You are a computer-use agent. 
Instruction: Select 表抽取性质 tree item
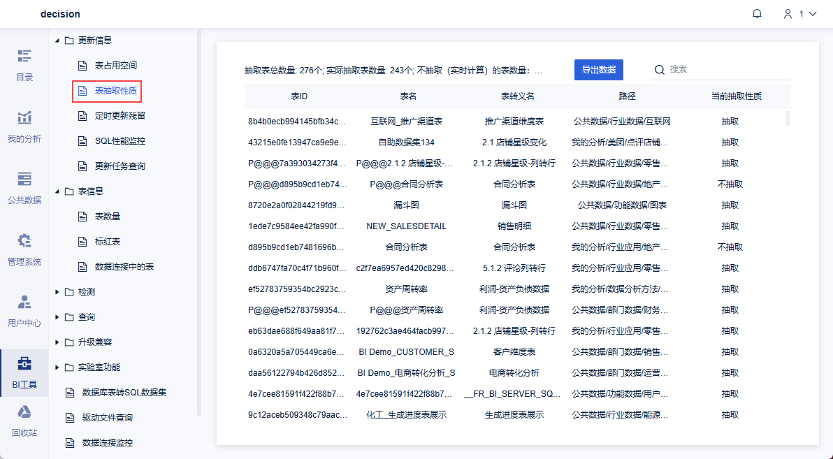click(x=116, y=91)
